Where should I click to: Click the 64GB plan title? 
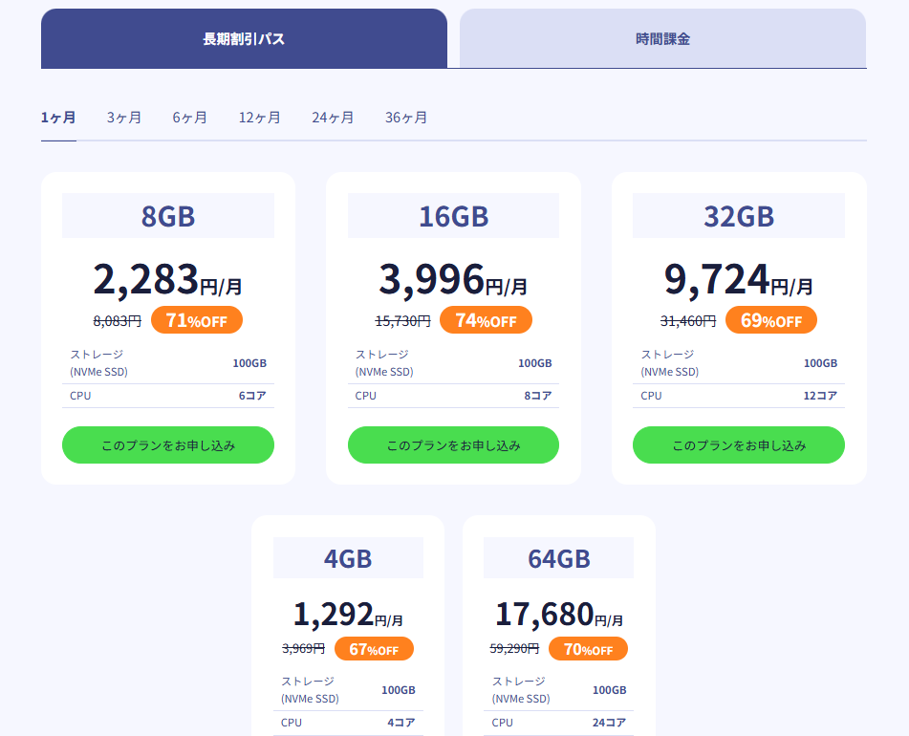pyautogui.click(x=558, y=558)
